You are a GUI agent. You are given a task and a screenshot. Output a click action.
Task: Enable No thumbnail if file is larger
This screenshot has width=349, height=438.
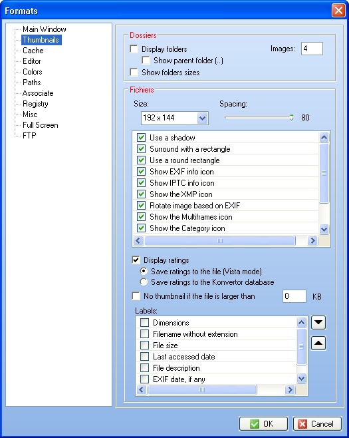(136, 296)
